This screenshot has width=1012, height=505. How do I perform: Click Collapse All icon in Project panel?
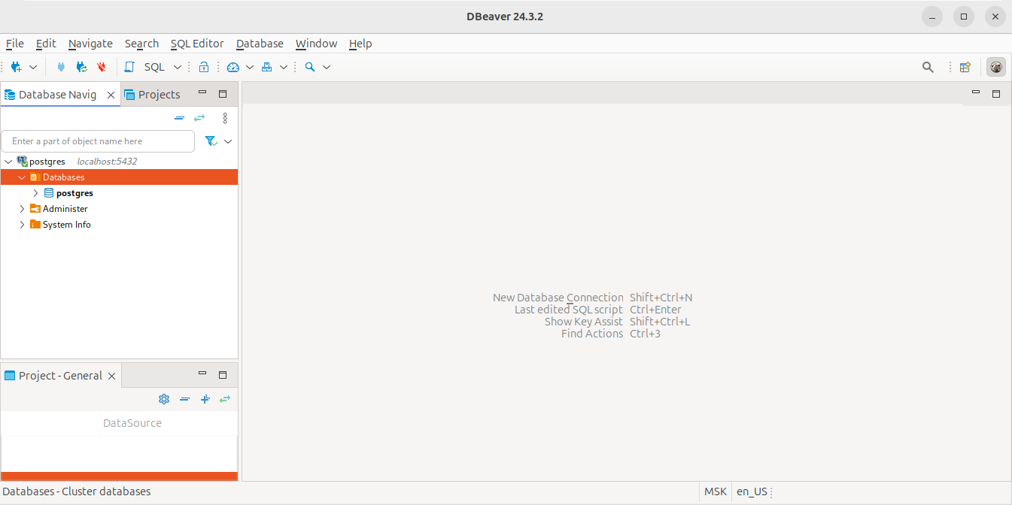(x=184, y=399)
